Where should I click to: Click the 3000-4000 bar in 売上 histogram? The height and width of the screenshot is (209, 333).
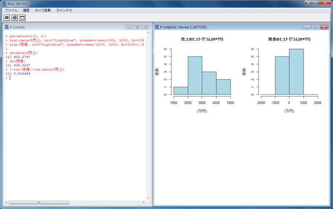pyautogui.click(x=209, y=83)
